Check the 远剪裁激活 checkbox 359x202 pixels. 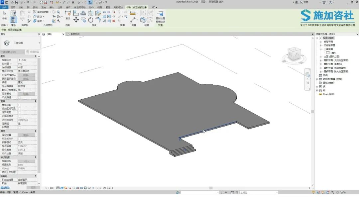(x=20, y=116)
